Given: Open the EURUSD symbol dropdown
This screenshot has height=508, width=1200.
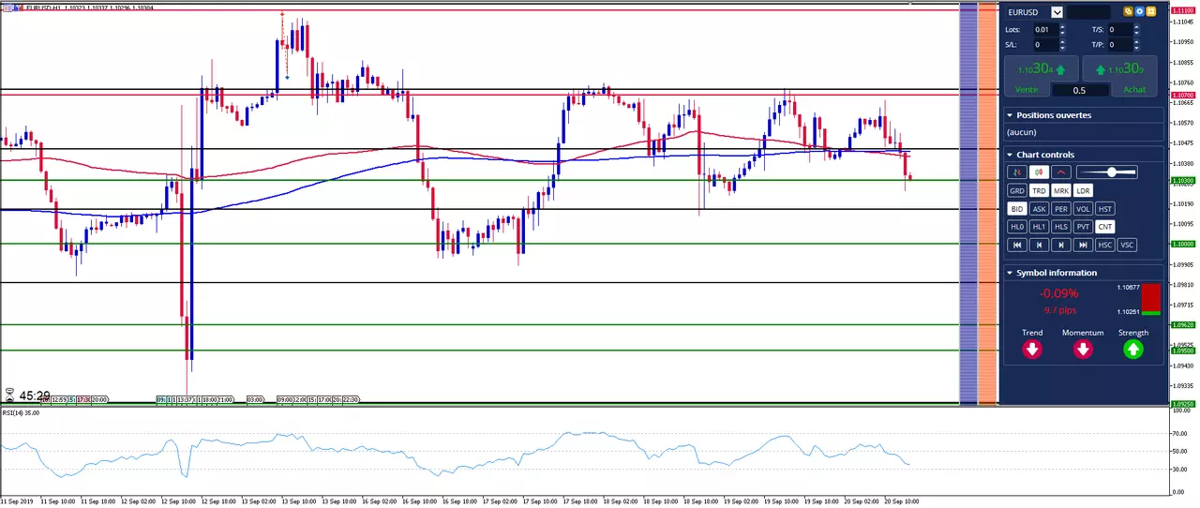Looking at the screenshot, I should pos(1057,12).
